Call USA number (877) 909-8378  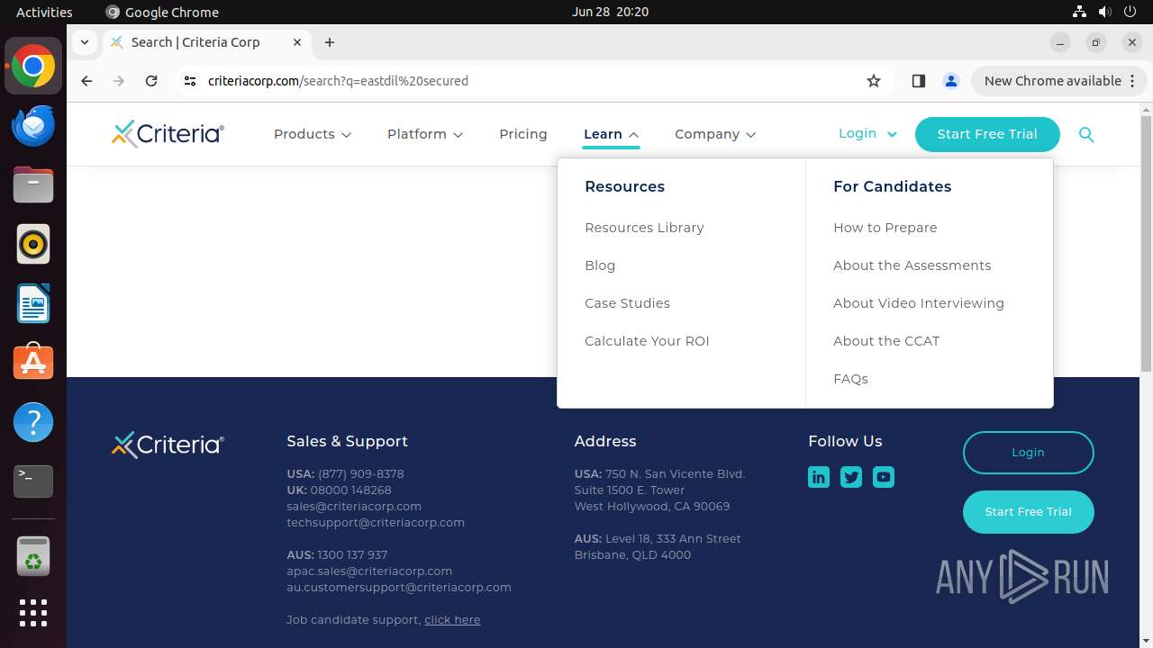tap(361, 473)
